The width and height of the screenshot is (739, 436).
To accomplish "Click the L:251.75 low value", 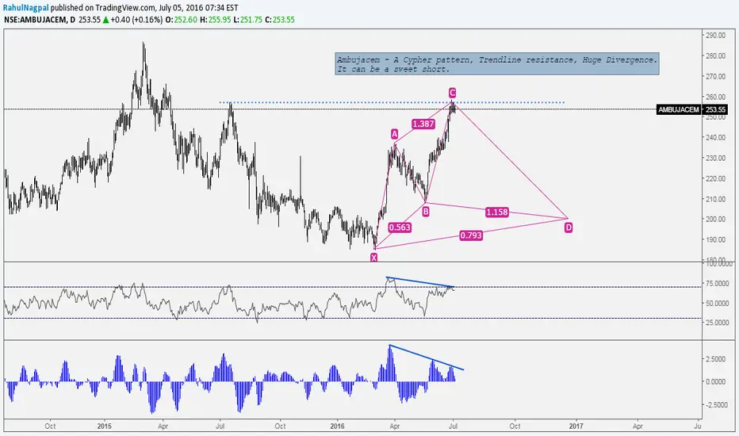I will coord(247,20).
